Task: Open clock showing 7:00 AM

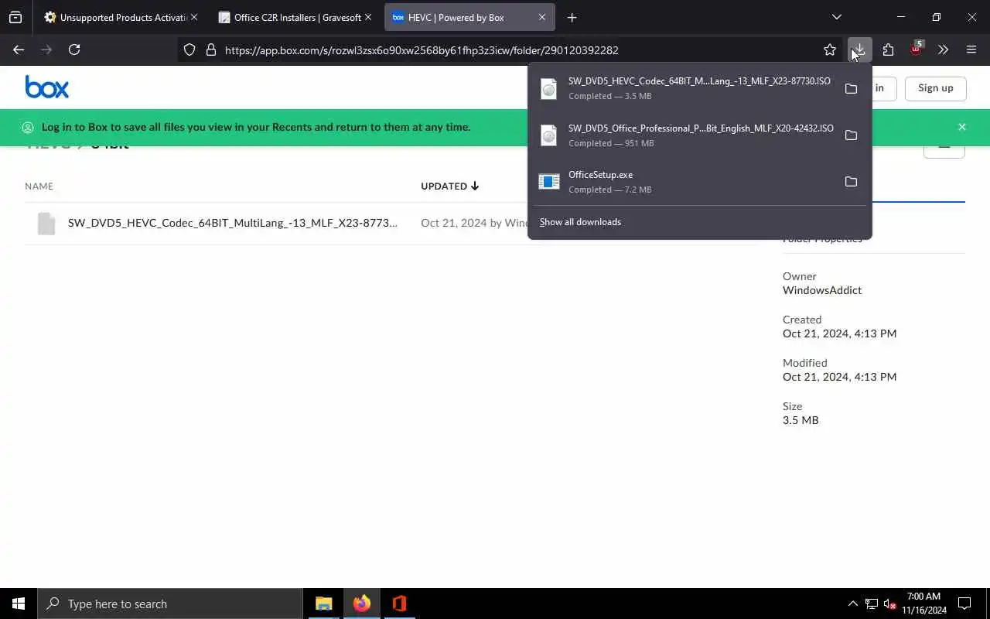Action: [923, 604]
